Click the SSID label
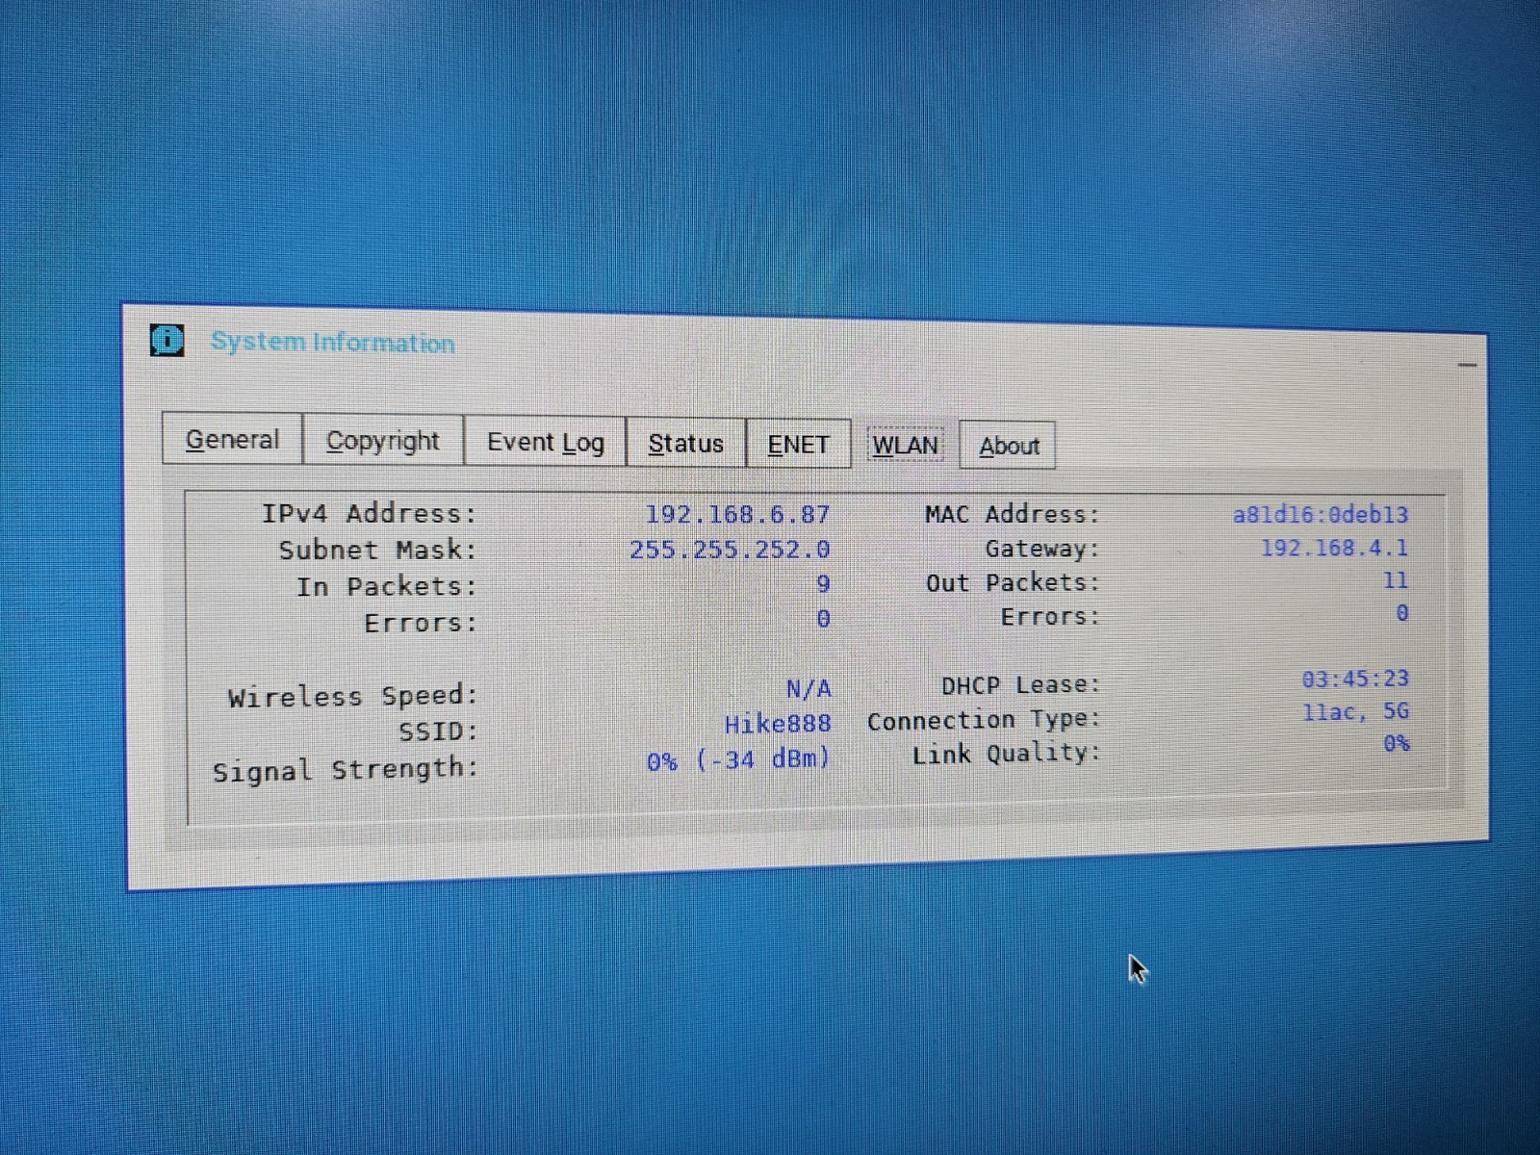The width and height of the screenshot is (1540, 1155). tap(438, 731)
